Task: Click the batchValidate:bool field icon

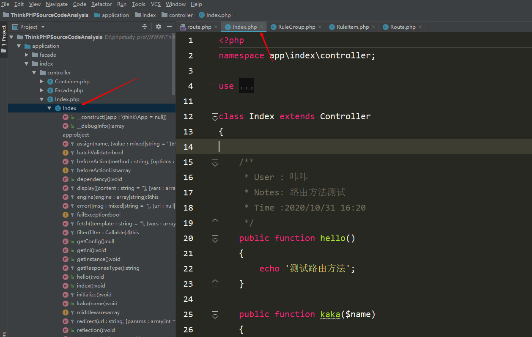Action: point(66,153)
